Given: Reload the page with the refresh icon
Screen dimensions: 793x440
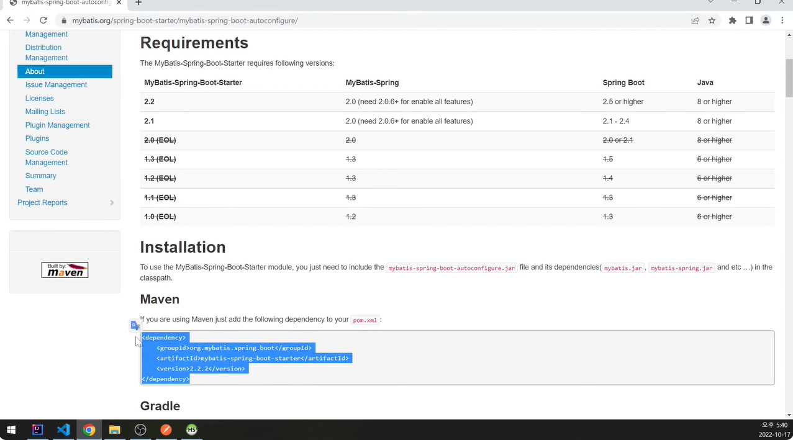Looking at the screenshot, I should point(43,20).
